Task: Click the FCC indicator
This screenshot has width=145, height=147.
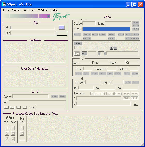Action: pos(128,35)
